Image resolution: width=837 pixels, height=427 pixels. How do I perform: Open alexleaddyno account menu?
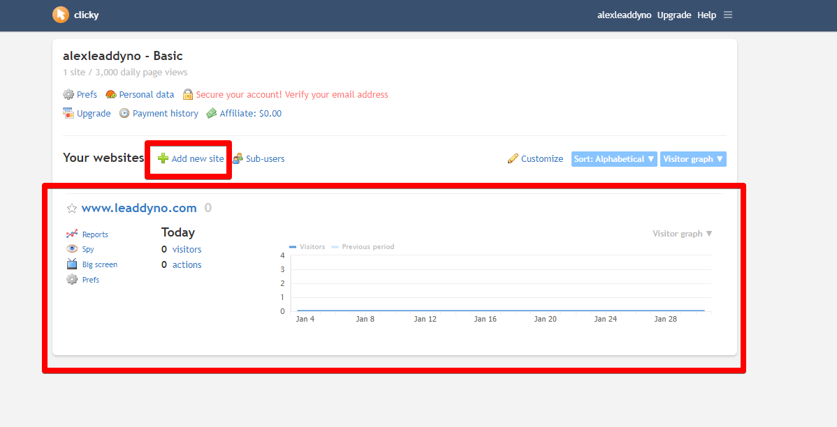click(624, 15)
